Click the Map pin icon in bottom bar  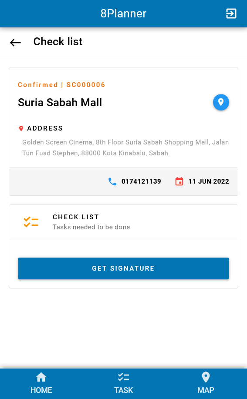(206, 377)
